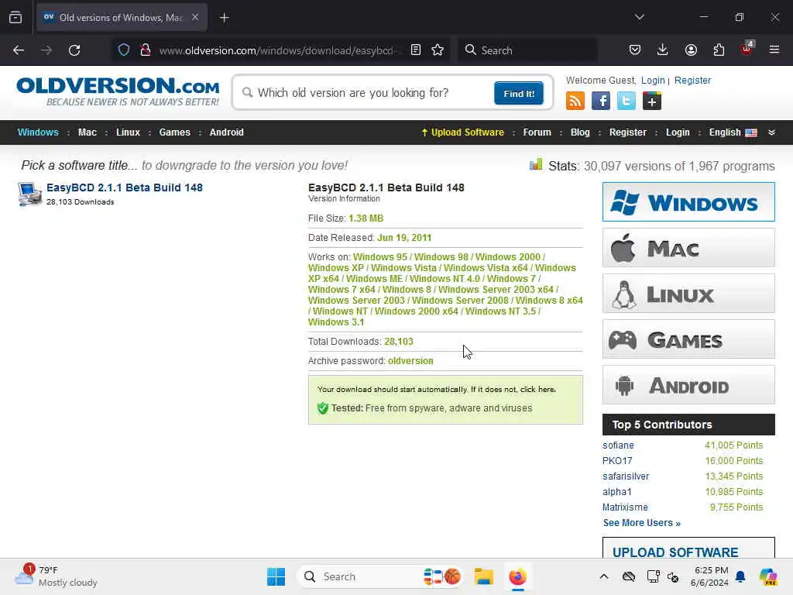
Task: Open the Mac category menu item
Action: 88,132
